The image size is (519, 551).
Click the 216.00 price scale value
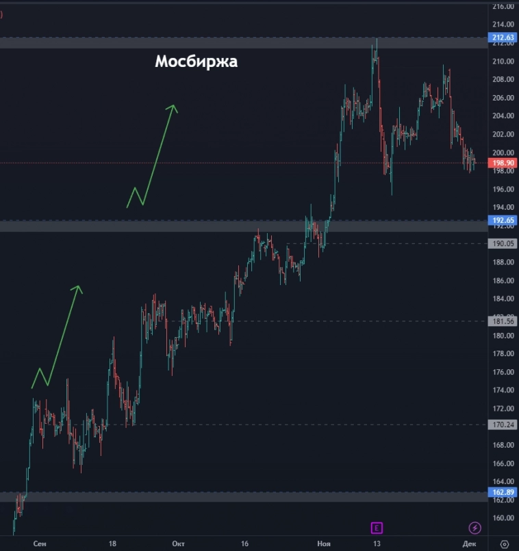point(503,6)
